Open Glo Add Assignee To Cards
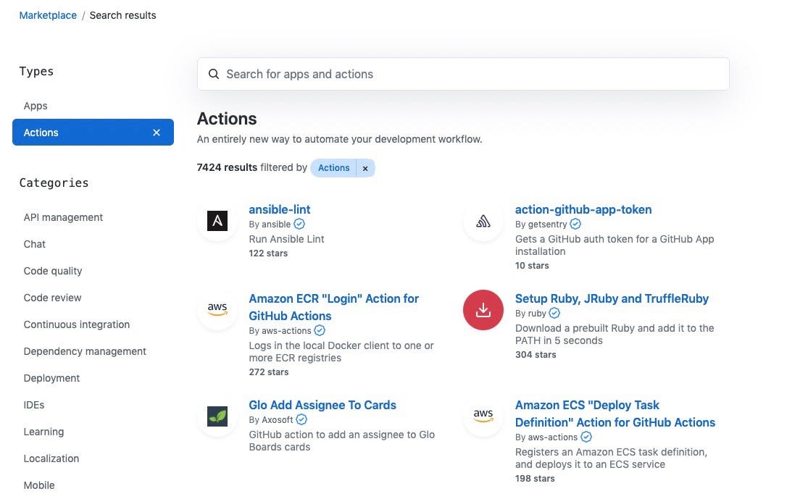 coord(322,406)
